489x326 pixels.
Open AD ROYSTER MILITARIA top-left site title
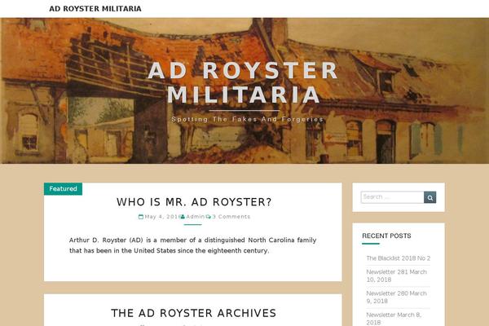[95, 9]
